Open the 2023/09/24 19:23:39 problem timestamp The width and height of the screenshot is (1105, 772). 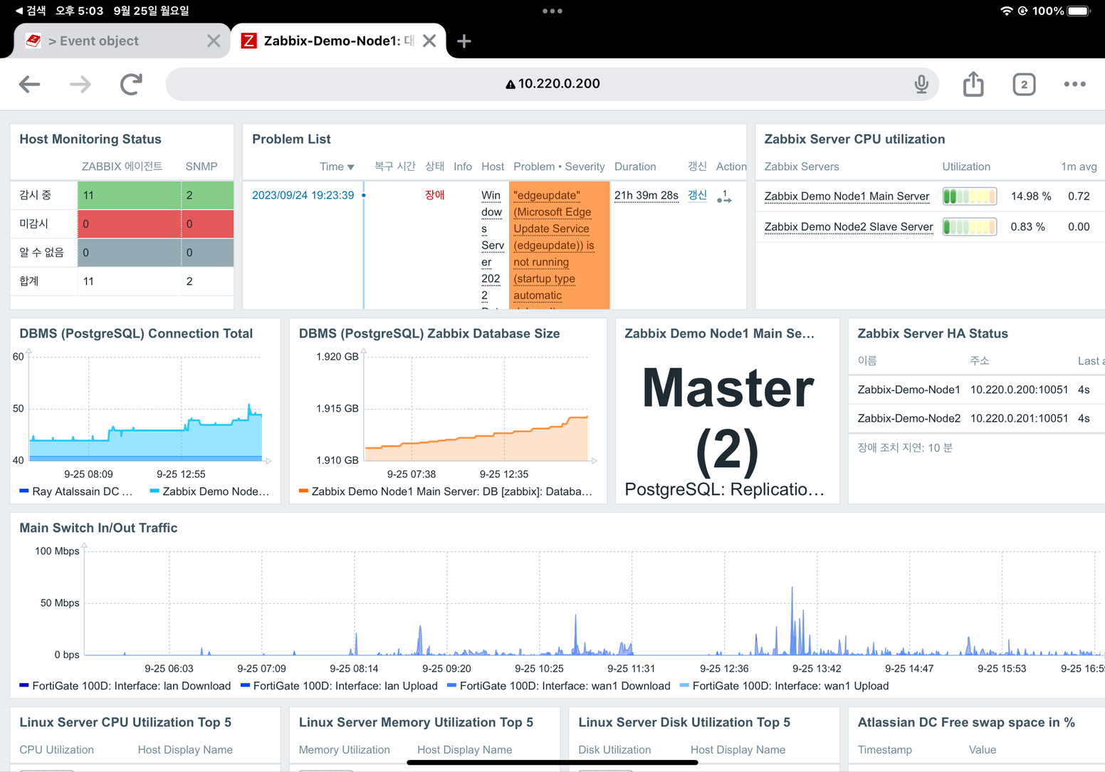pos(303,195)
